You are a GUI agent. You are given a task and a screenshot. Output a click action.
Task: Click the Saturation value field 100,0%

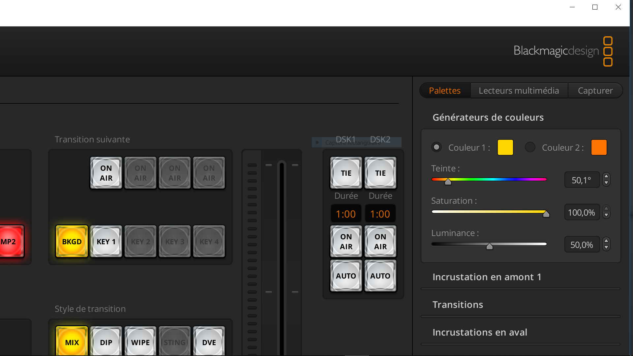pyautogui.click(x=582, y=212)
